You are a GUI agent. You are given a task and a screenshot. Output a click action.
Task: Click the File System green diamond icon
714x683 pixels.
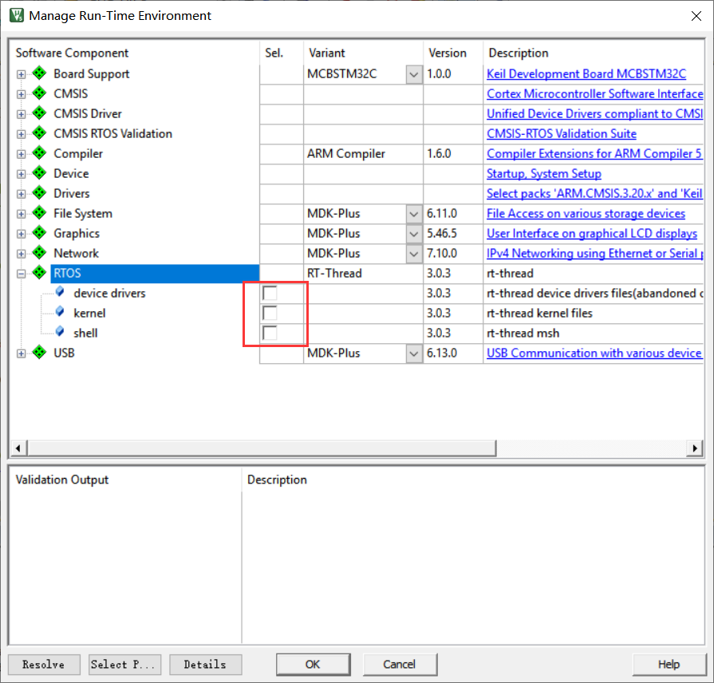tap(40, 213)
